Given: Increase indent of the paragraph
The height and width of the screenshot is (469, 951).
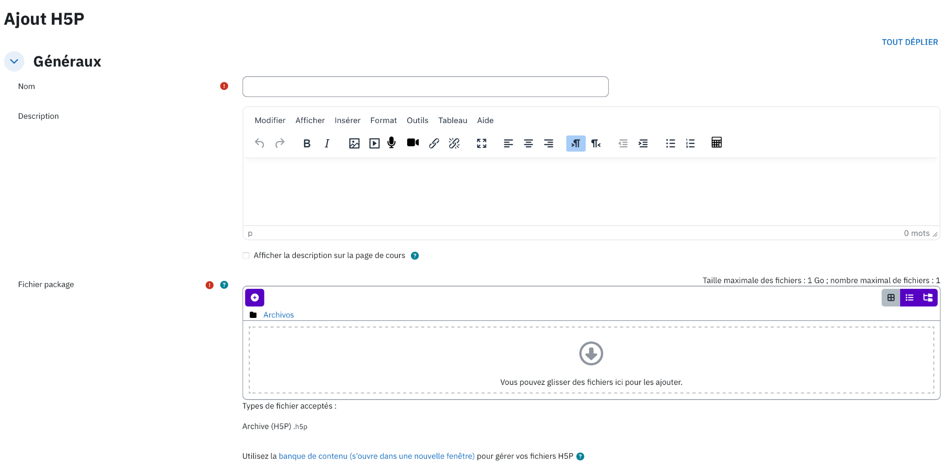Looking at the screenshot, I should 643,143.
